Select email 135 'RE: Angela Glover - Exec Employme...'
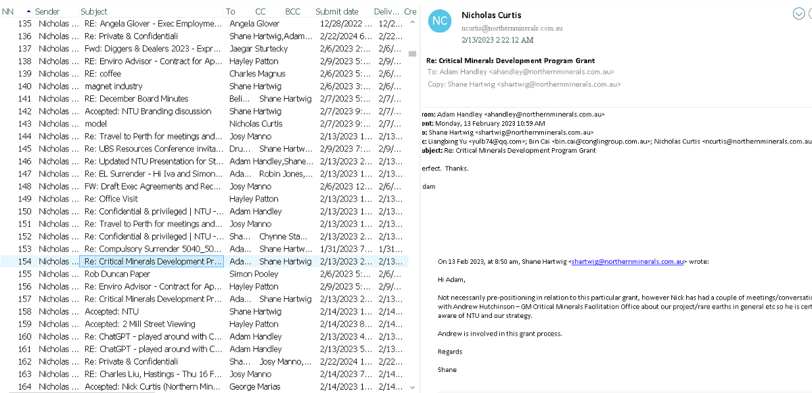 pos(204,24)
